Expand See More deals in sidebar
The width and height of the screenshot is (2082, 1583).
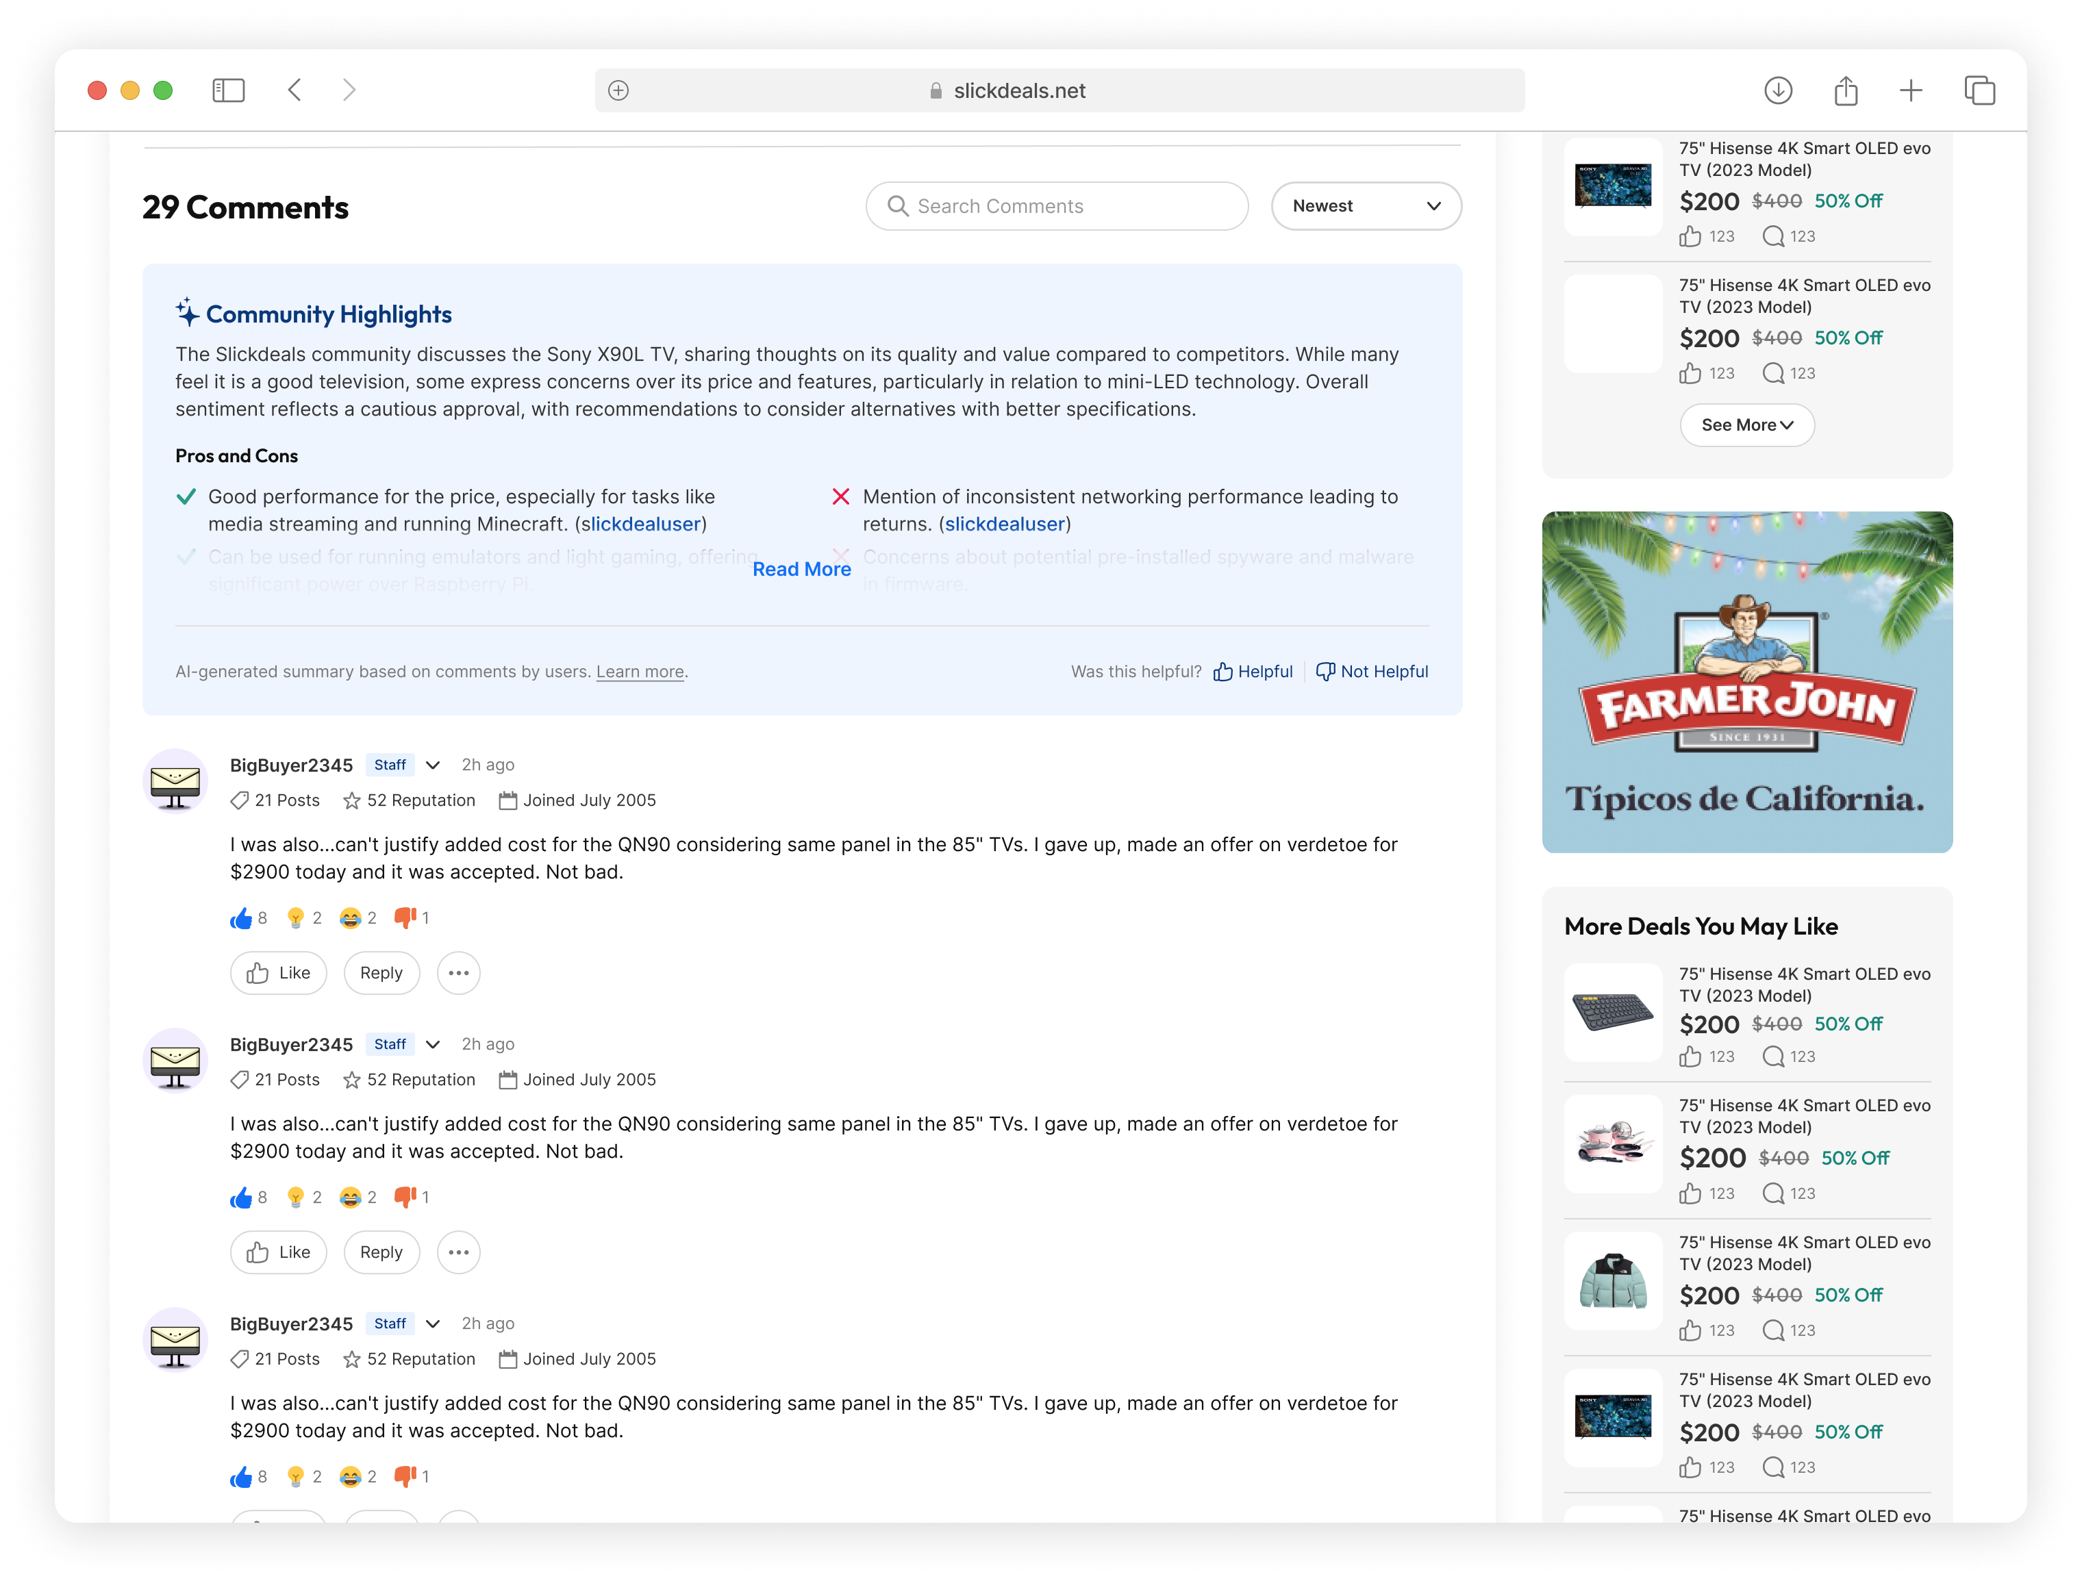1746,425
